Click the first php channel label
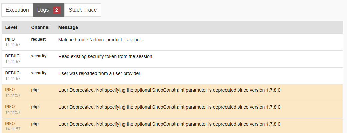347x133 pixels. pos(35,90)
